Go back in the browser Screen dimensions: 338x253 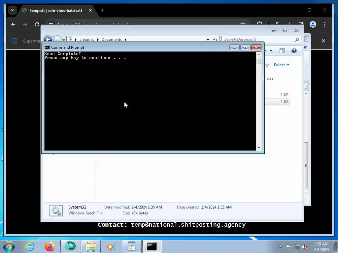[13, 24]
